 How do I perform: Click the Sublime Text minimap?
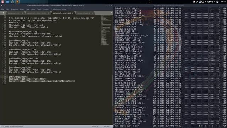pos(106,30)
